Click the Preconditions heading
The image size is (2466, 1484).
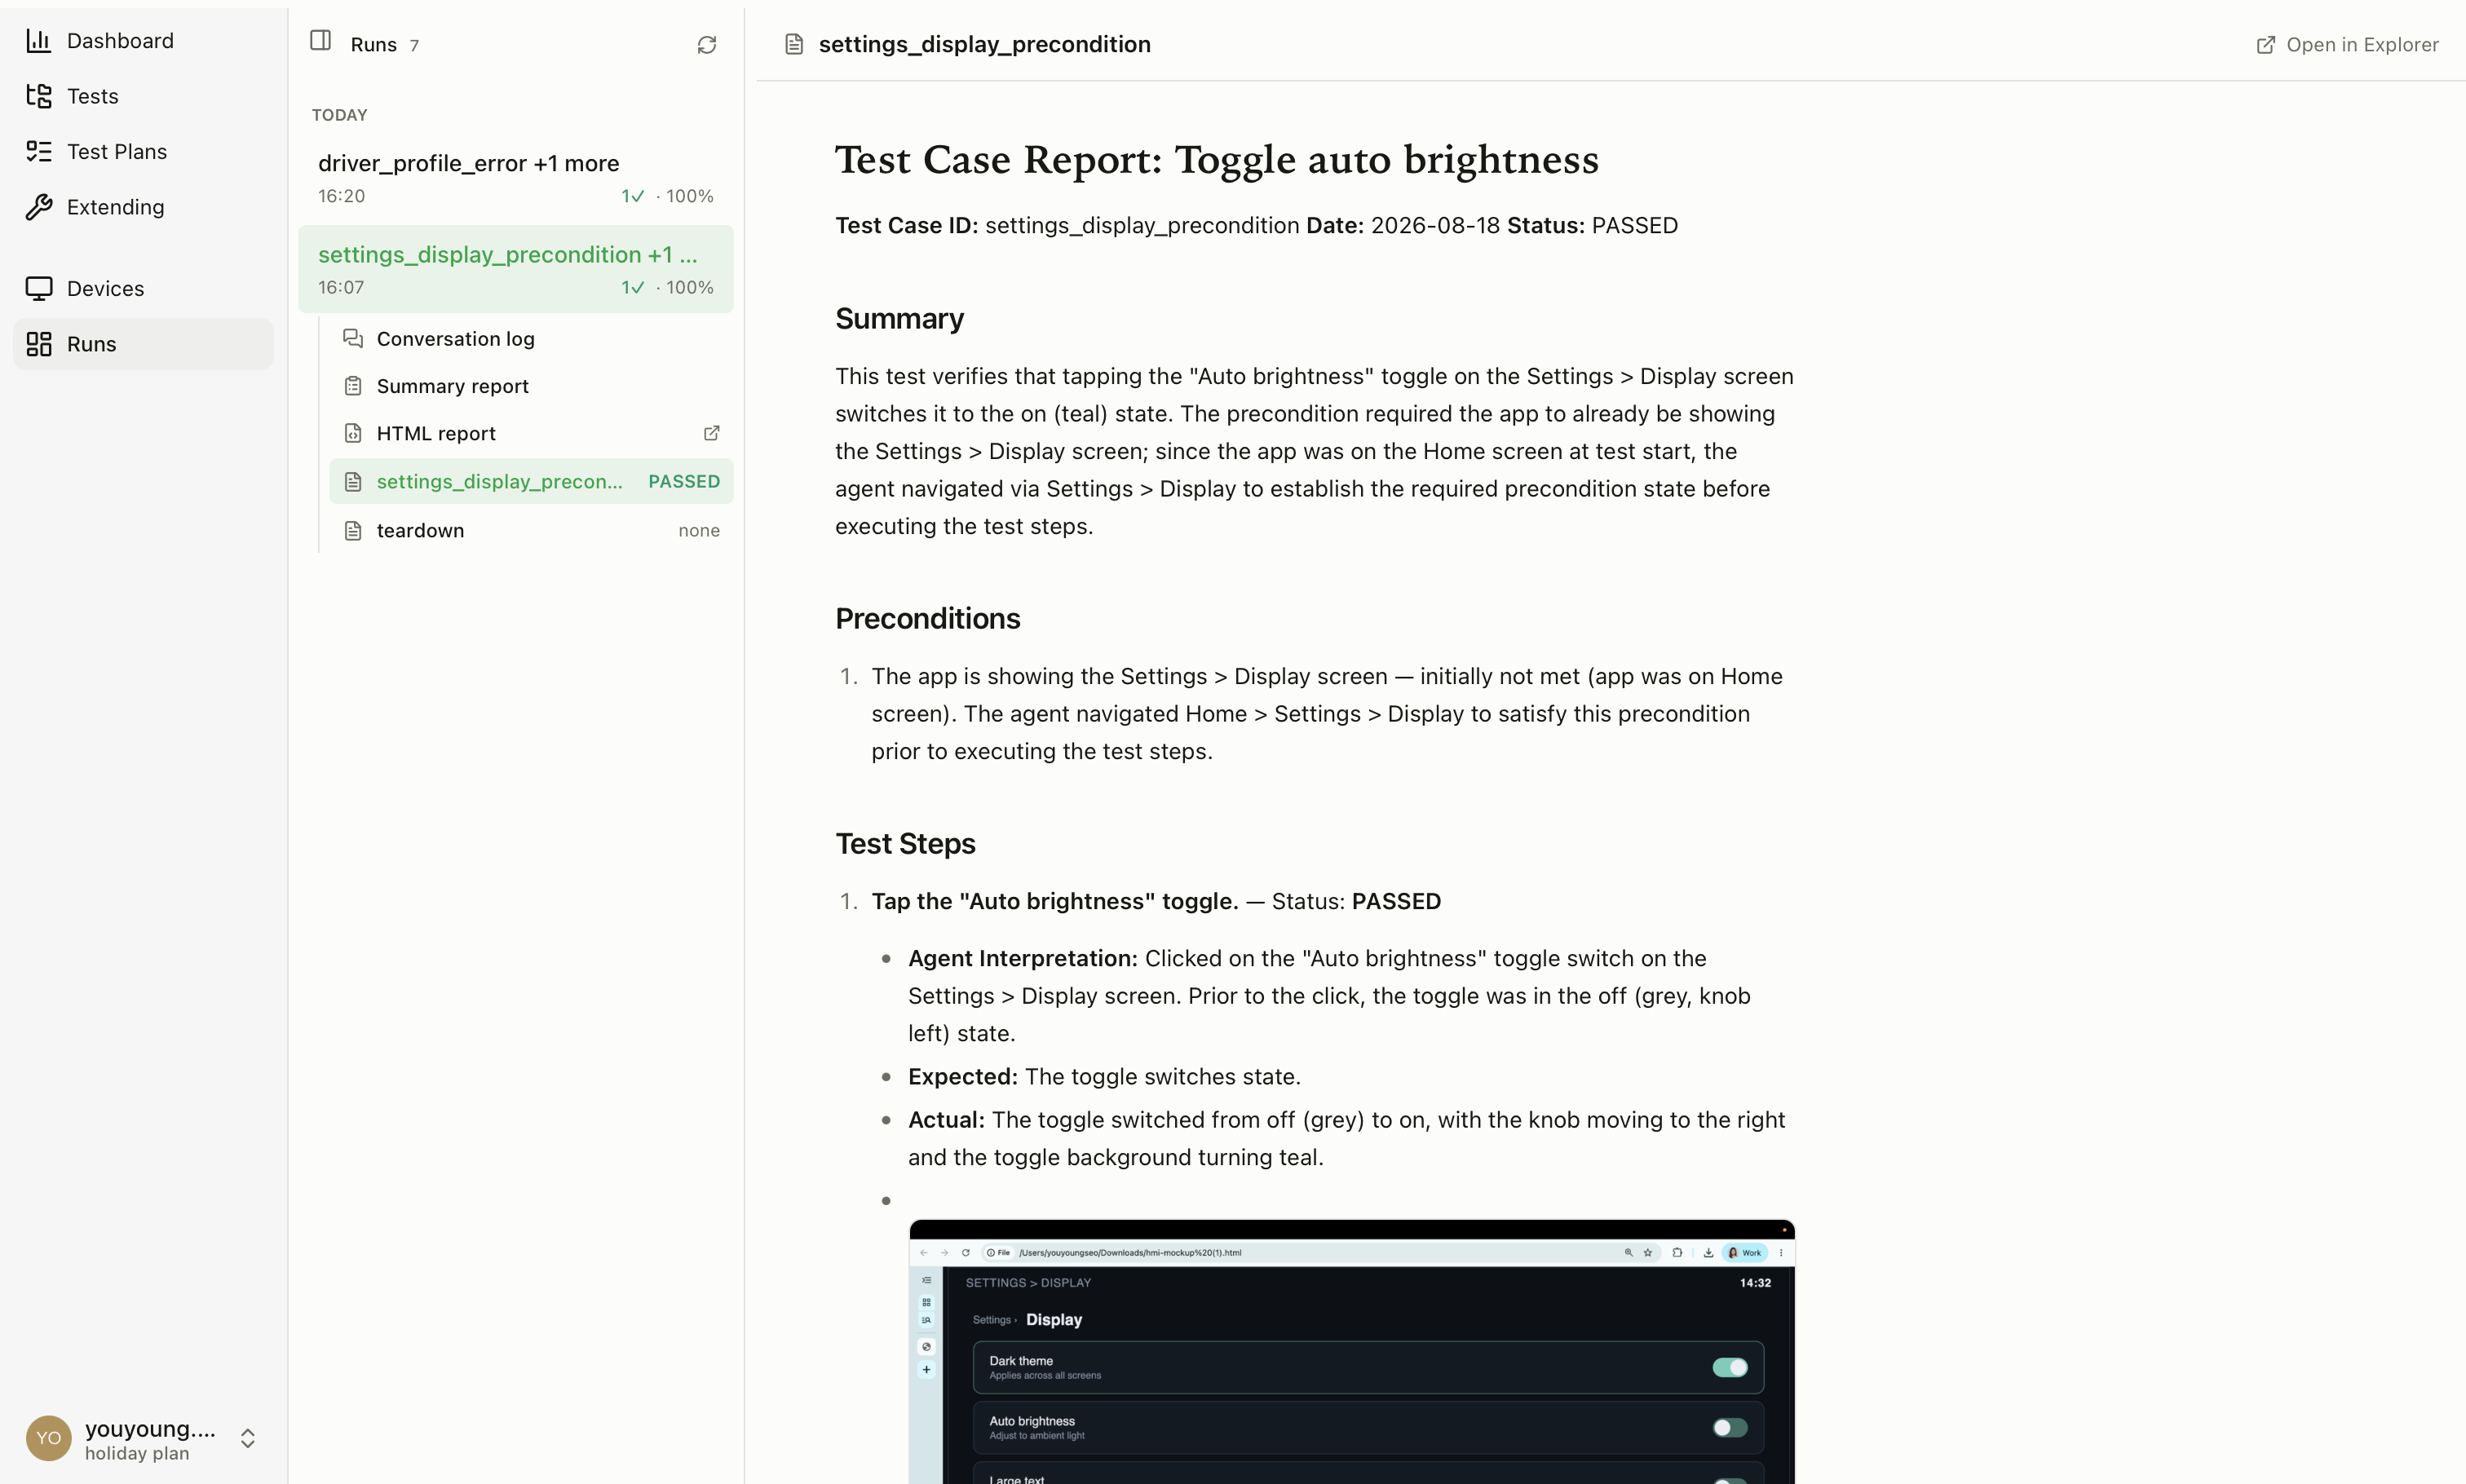[928, 618]
